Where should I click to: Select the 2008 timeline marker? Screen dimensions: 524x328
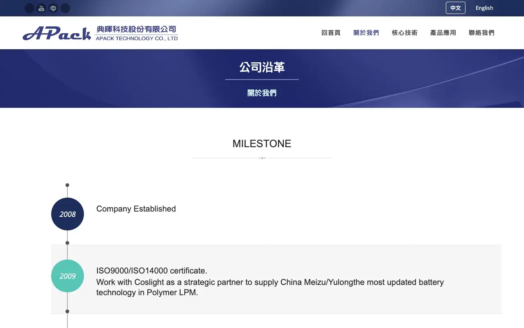tap(68, 214)
